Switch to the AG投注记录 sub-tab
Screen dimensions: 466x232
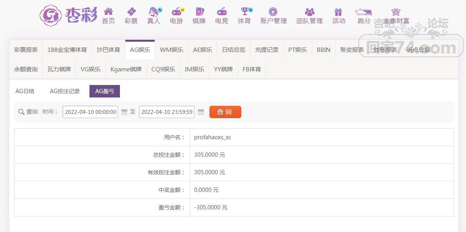pyautogui.click(x=65, y=91)
